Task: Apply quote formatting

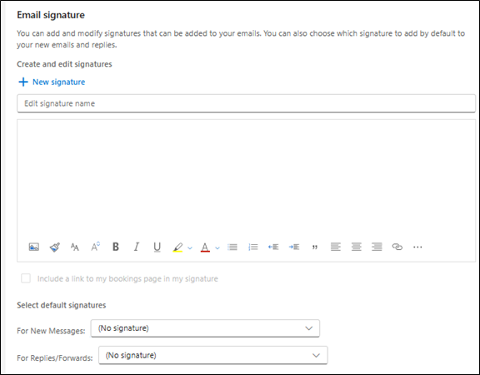Action: point(315,247)
